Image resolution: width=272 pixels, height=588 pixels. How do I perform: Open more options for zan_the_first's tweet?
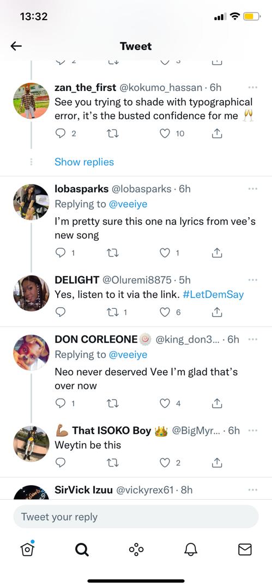pos(253,87)
